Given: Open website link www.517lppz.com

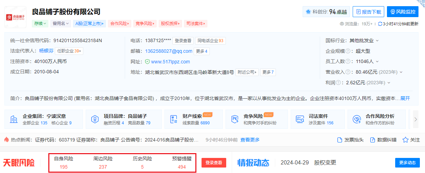Looking at the screenshot, I should pos(170,62).
